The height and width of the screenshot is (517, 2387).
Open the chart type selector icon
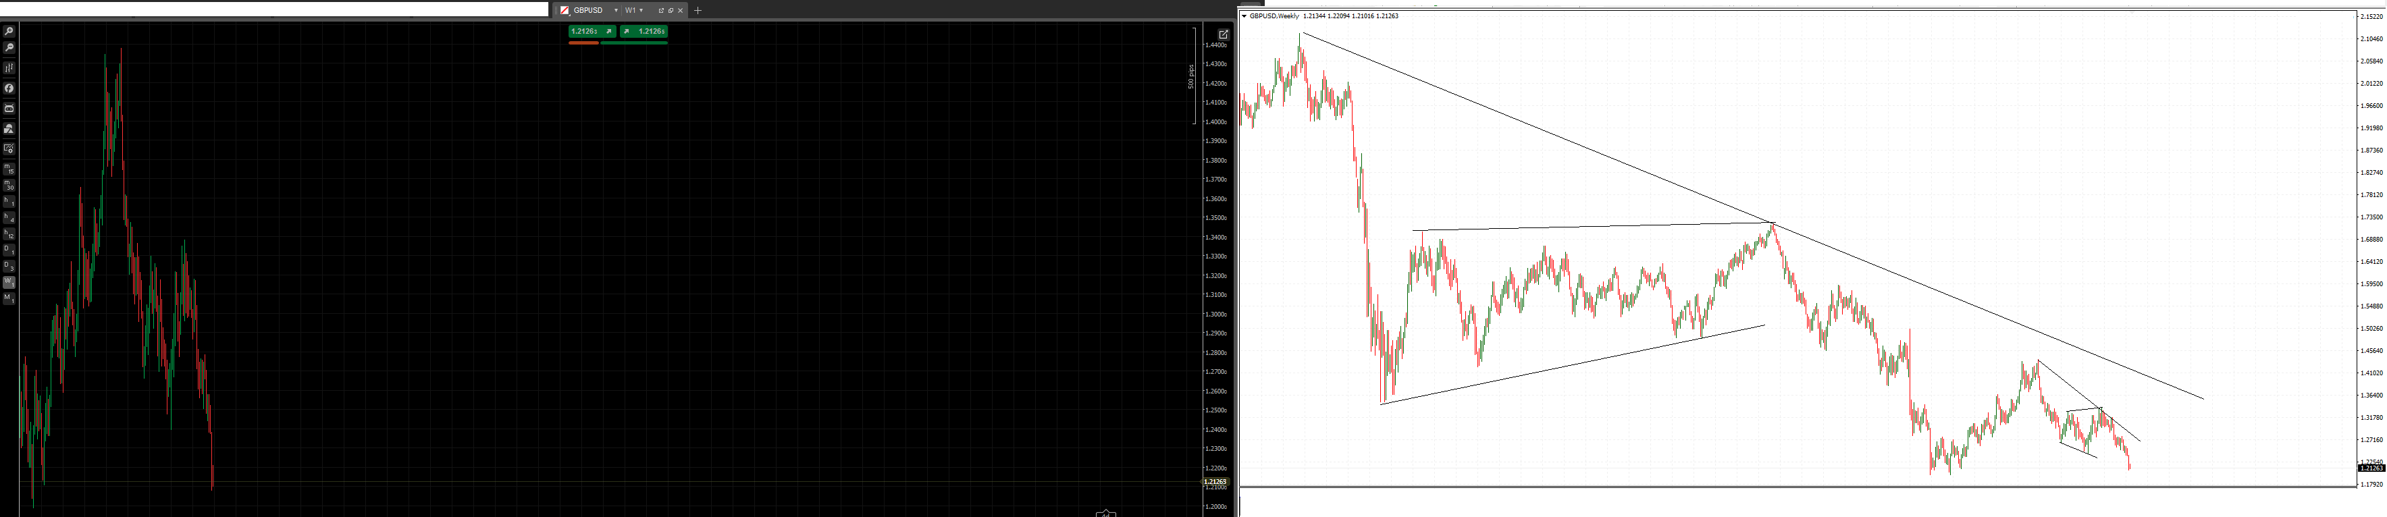point(565,10)
